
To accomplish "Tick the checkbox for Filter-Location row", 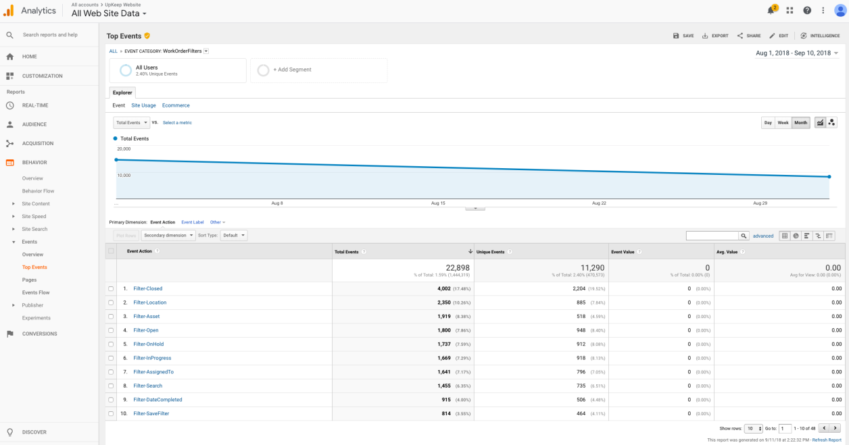I will tap(111, 303).
